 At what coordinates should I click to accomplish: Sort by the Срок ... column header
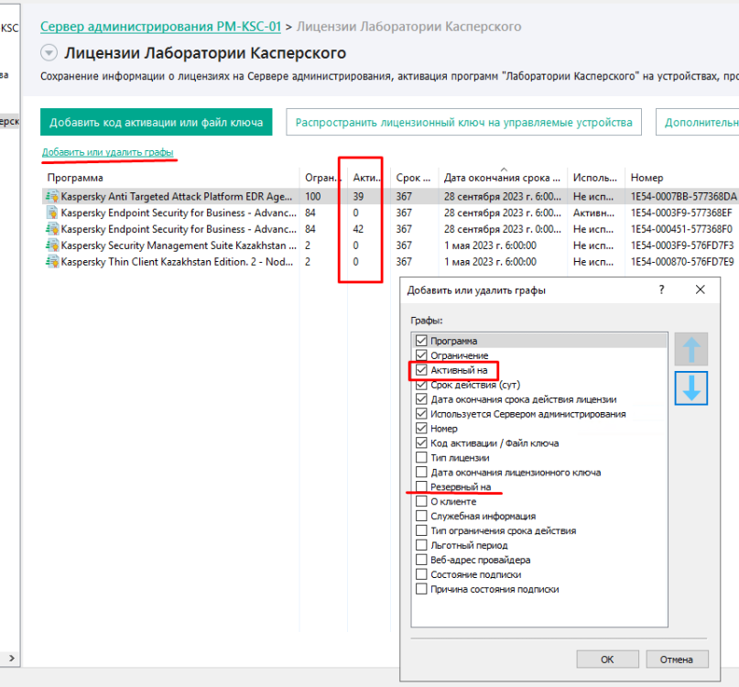click(x=414, y=178)
